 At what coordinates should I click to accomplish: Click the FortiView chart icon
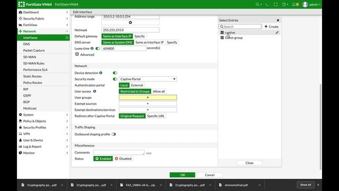pos(20,25)
